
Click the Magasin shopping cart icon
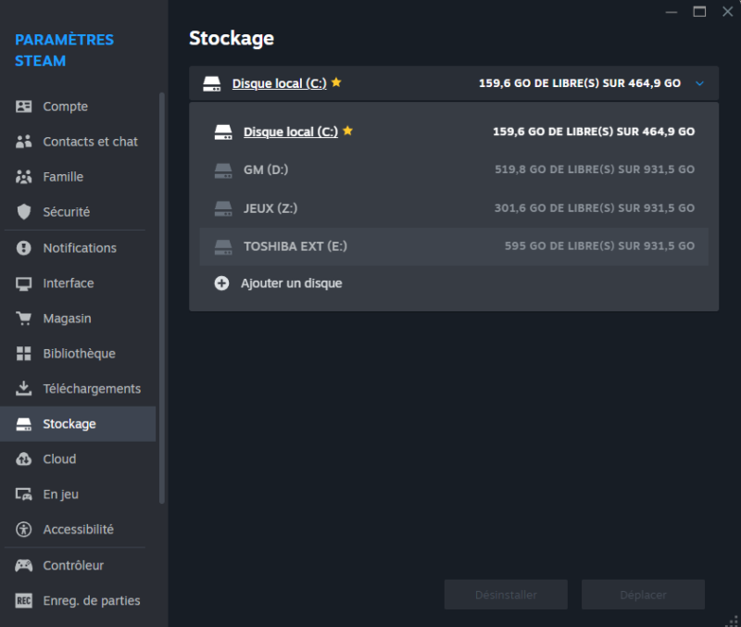coord(24,319)
